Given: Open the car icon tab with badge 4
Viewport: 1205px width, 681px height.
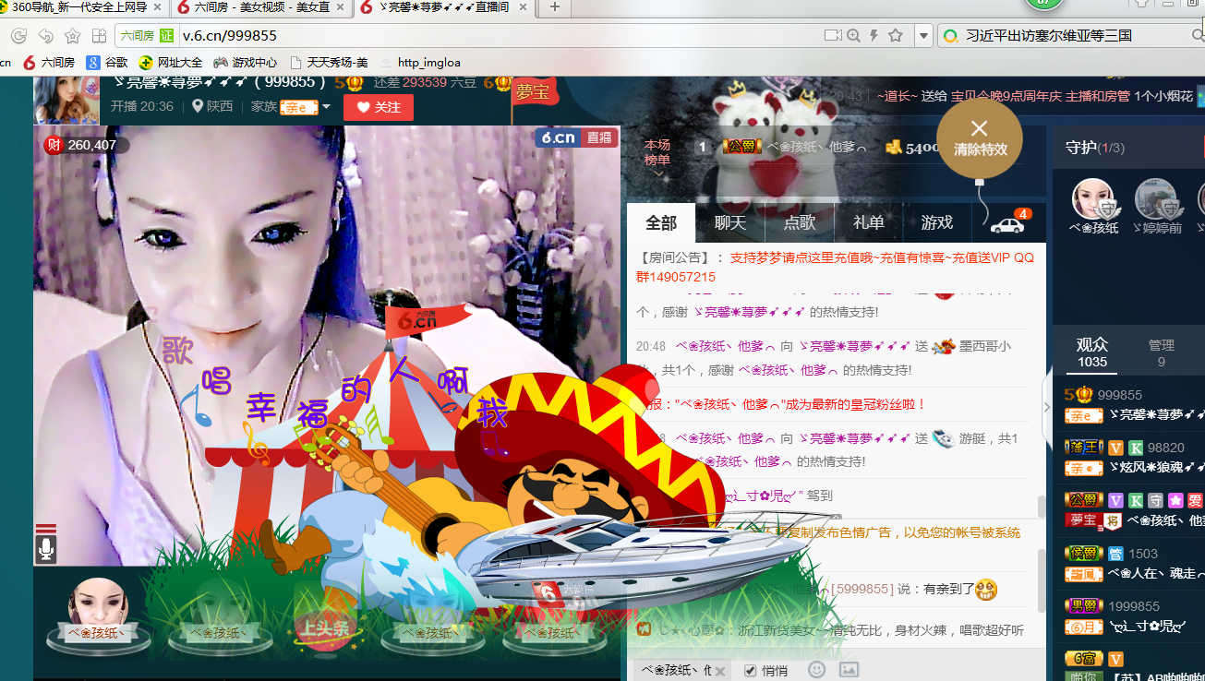Looking at the screenshot, I should tap(1008, 222).
